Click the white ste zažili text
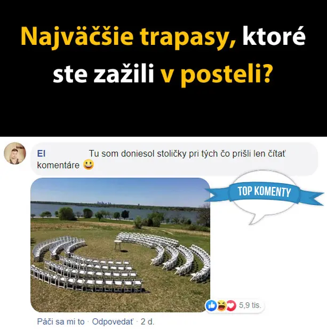 pos(103,73)
